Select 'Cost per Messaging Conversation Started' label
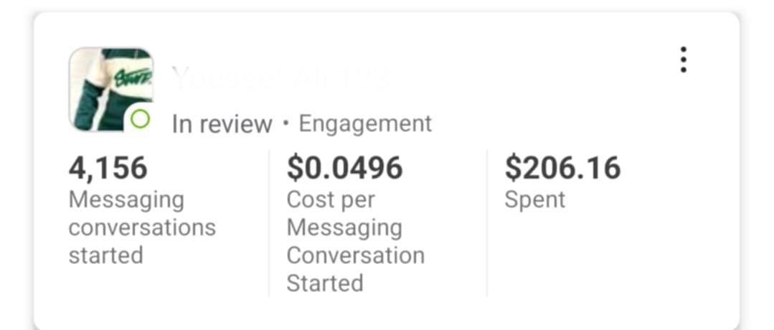Screen dimensions: 774x330 (x=355, y=241)
